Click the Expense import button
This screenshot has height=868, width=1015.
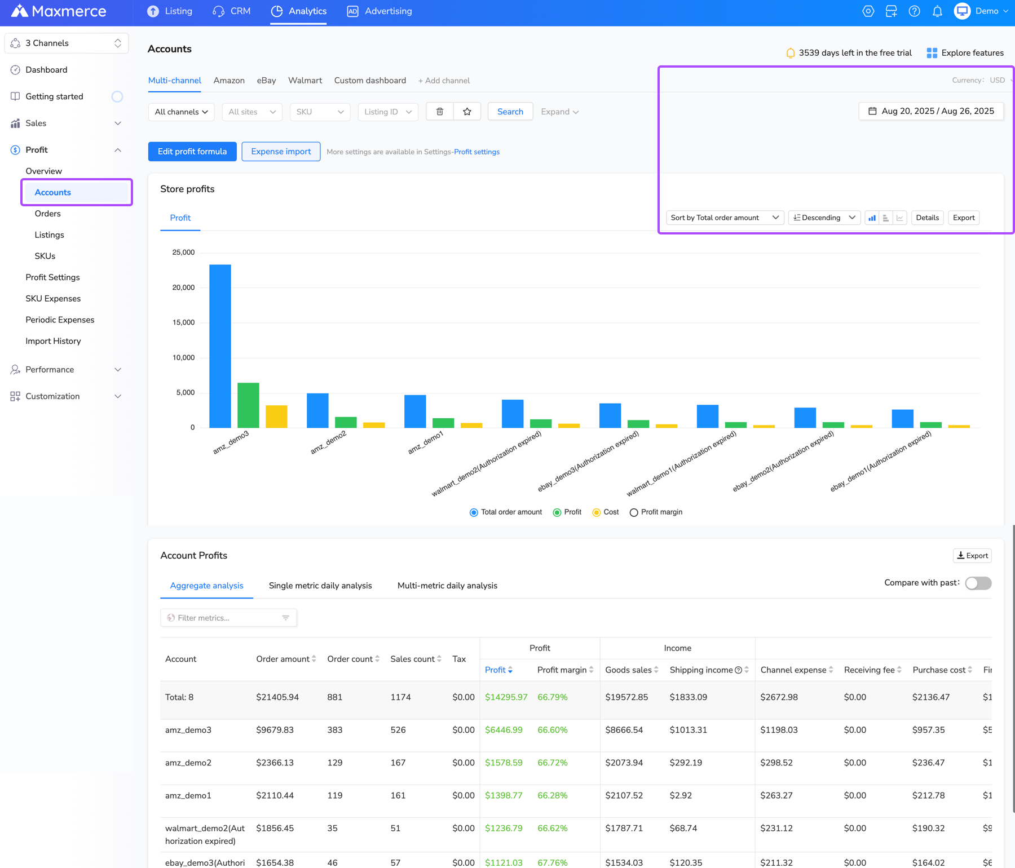tap(281, 152)
